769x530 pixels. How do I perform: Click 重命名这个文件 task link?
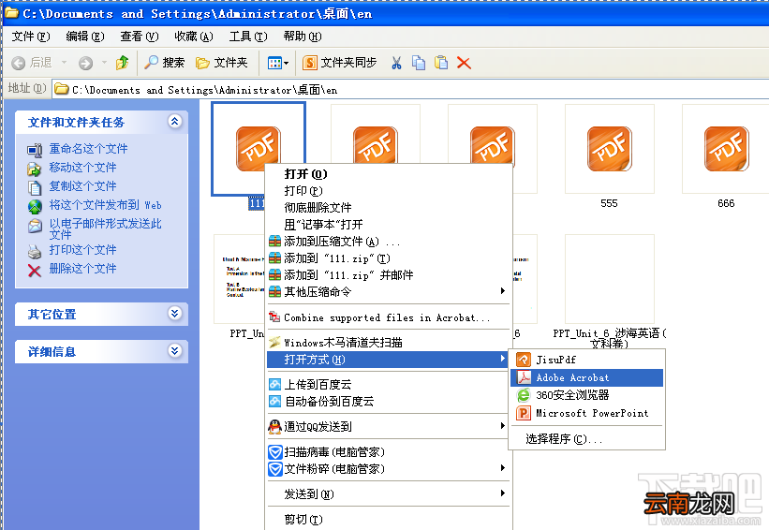(88, 149)
